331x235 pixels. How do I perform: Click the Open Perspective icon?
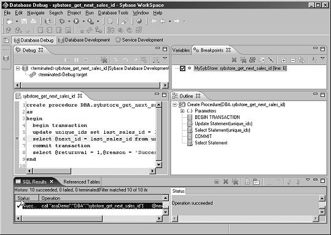pos(7,40)
